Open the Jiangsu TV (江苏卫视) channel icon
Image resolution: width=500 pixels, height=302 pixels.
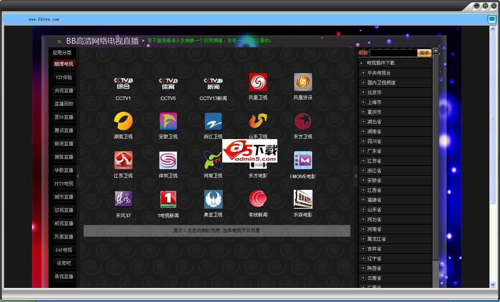tap(123, 160)
